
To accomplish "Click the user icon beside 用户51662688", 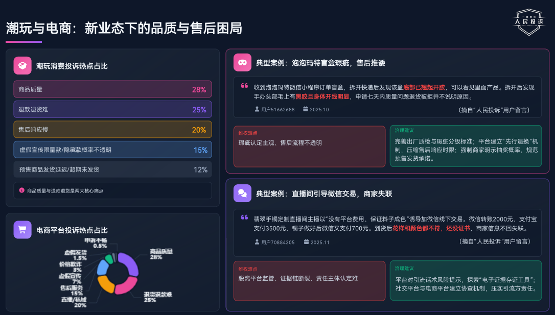I will point(257,109).
